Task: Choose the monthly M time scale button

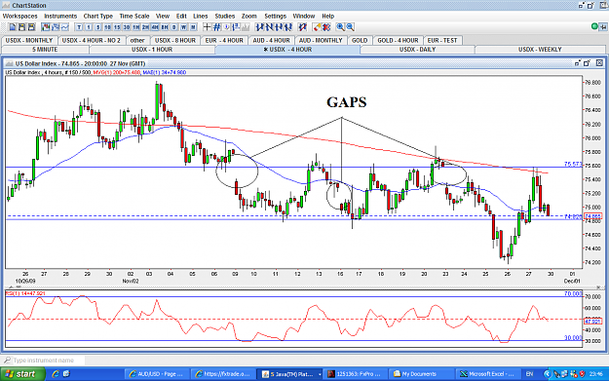Action: click(x=193, y=27)
